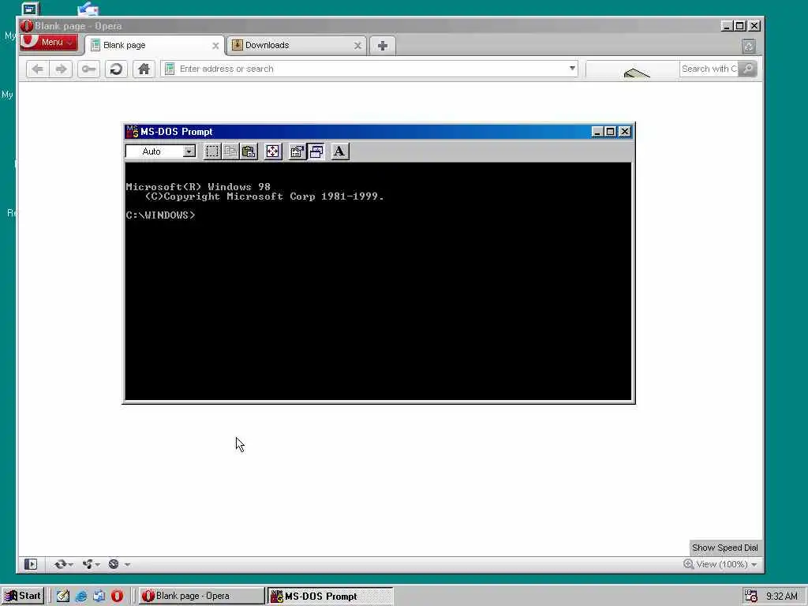Focus the Search with field
This screenshot has height=606, width=808.
click(x=709, y=69)
